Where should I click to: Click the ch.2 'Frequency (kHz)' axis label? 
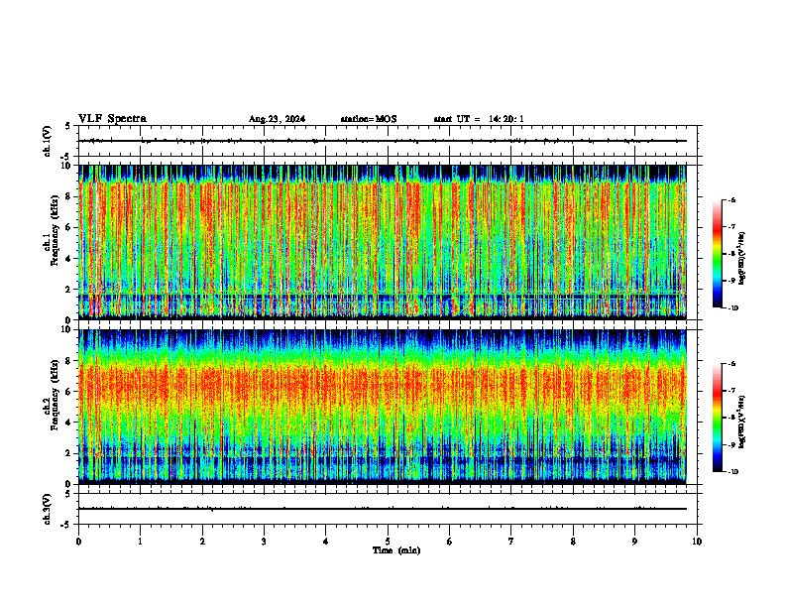click(56, 394)
